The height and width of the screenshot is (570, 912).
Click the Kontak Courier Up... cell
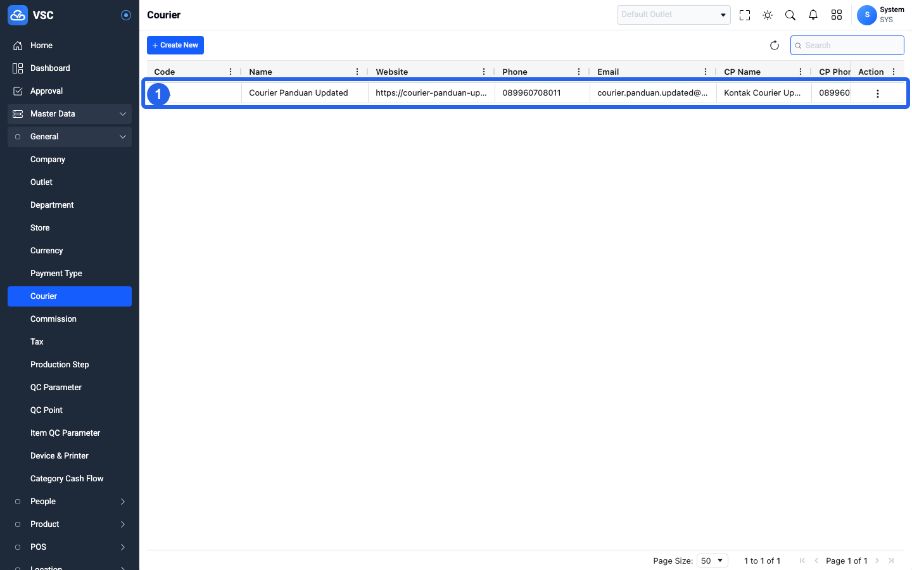click(764, 93)
